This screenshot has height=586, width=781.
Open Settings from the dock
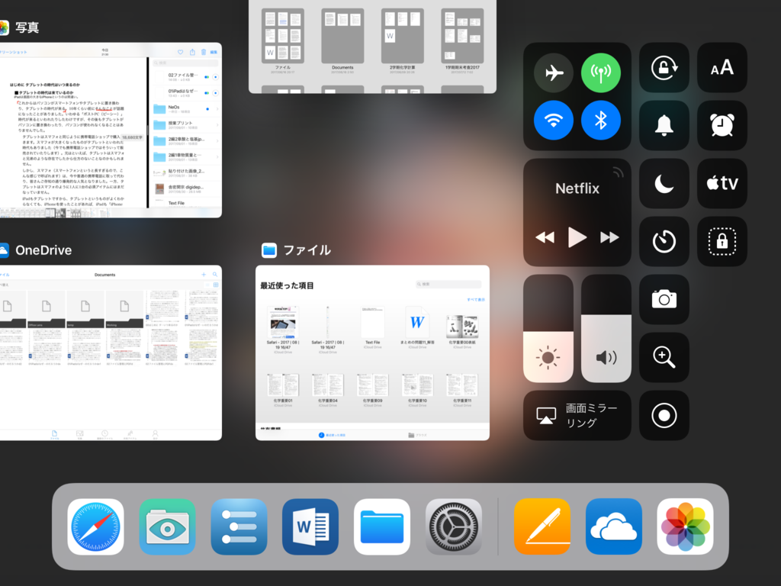(454, 526)
